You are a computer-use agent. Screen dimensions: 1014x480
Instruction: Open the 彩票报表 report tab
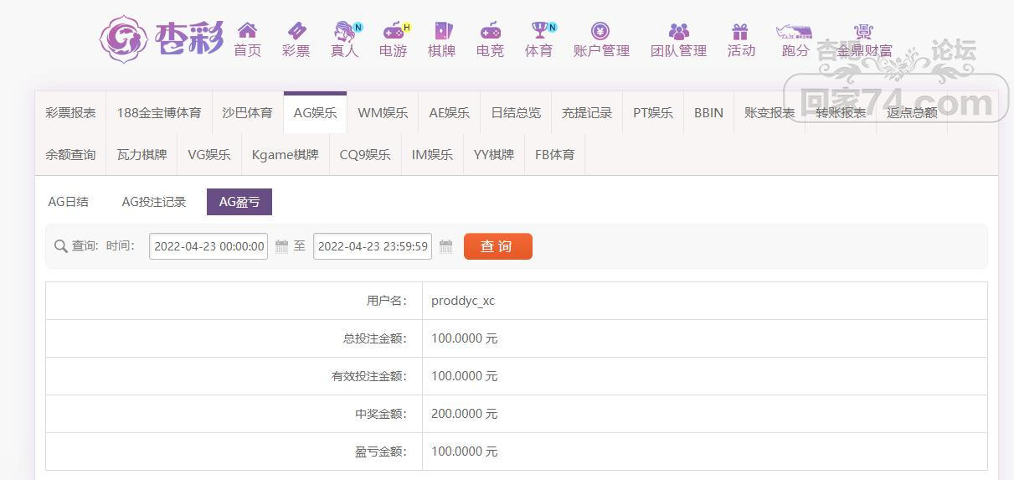[x=70, y=112]
